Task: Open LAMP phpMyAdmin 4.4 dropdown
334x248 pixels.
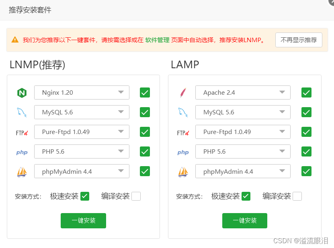Action: tap(243, 171)
